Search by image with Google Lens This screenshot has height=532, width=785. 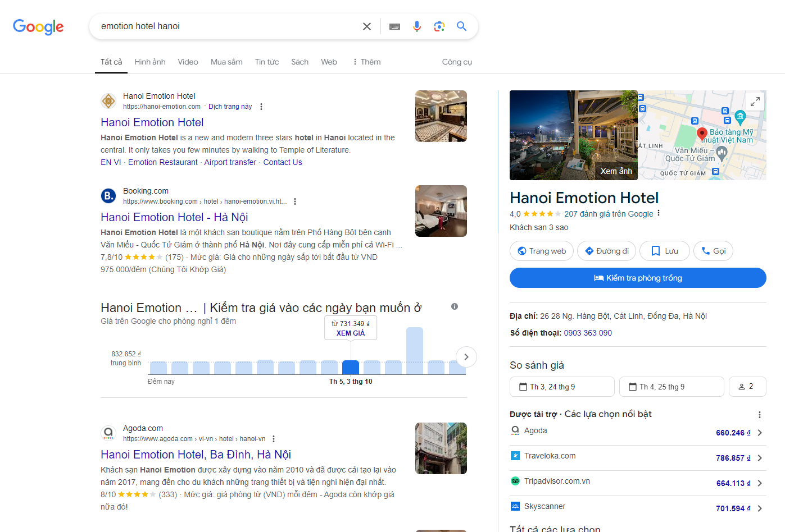tap(439, 26)
